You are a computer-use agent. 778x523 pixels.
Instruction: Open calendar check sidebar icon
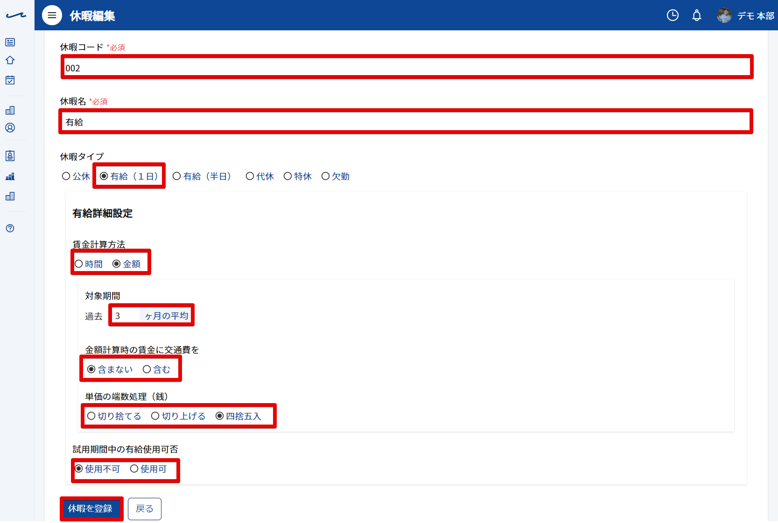click(x=10, y=80)
